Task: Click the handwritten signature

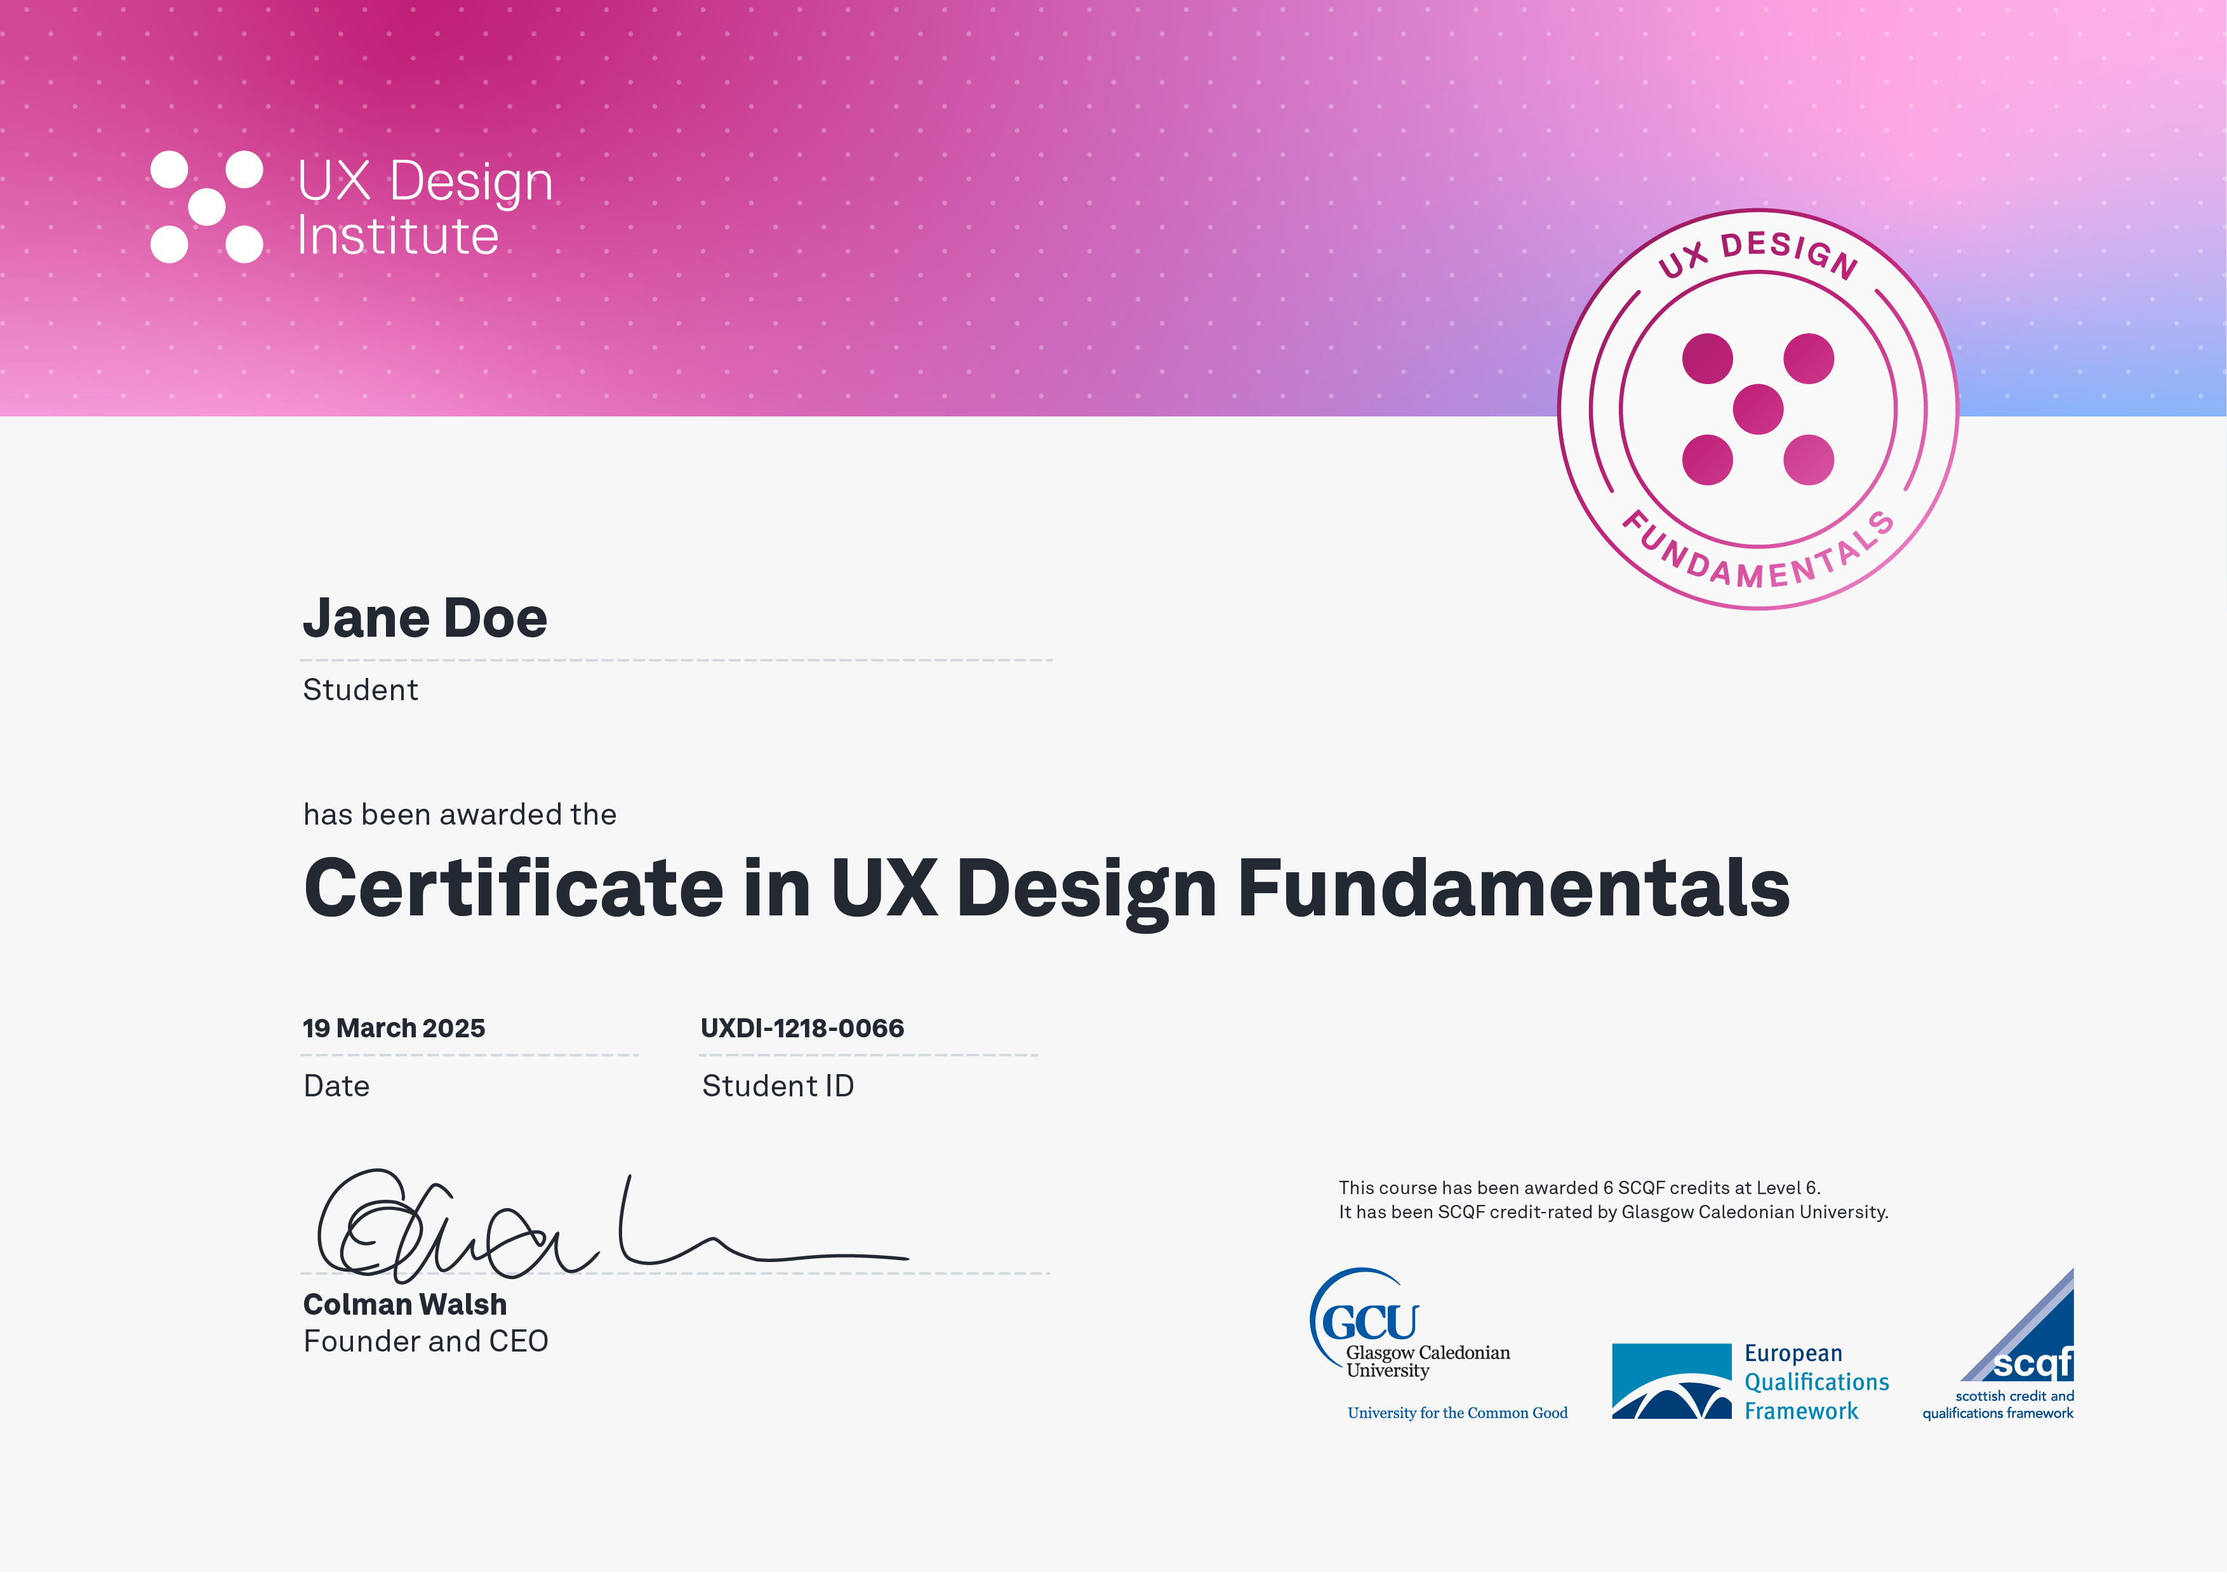Action: click(613, 1226)
